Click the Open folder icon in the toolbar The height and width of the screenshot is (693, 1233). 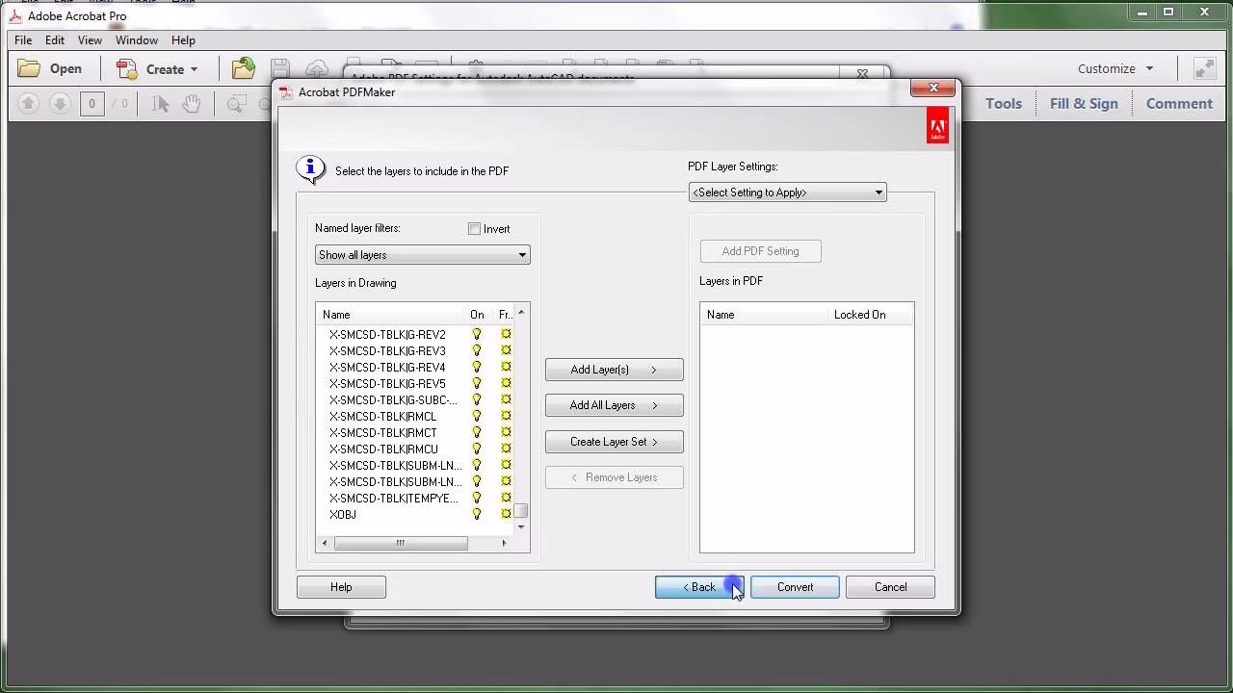30,68
